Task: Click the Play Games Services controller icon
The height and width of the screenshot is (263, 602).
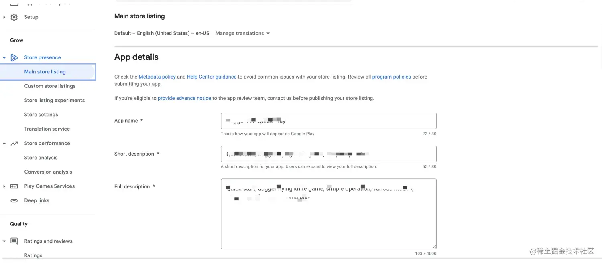Action: pyautogui.click(x=14, y=186)
